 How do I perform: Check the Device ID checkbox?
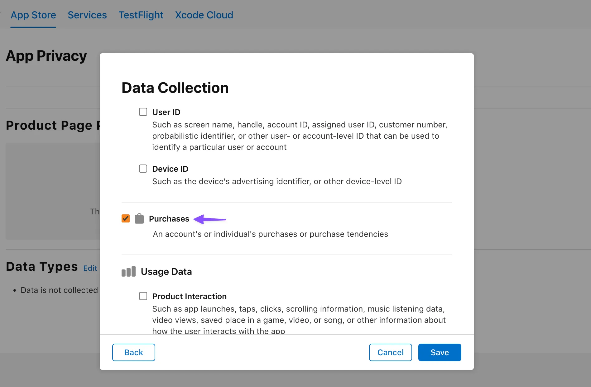tap(143, 169)
